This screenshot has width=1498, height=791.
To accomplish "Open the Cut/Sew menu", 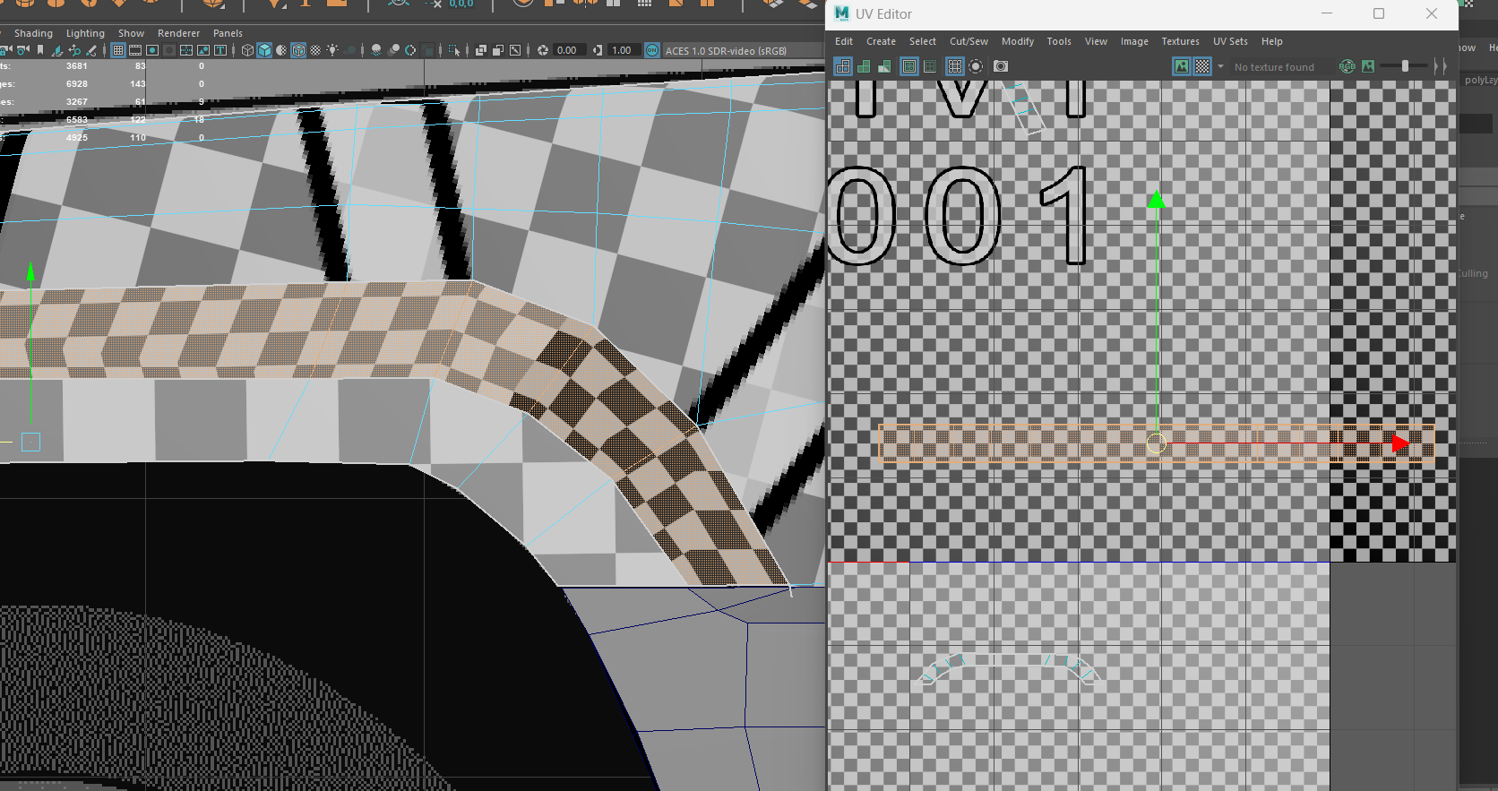I will tap(969, 41).
